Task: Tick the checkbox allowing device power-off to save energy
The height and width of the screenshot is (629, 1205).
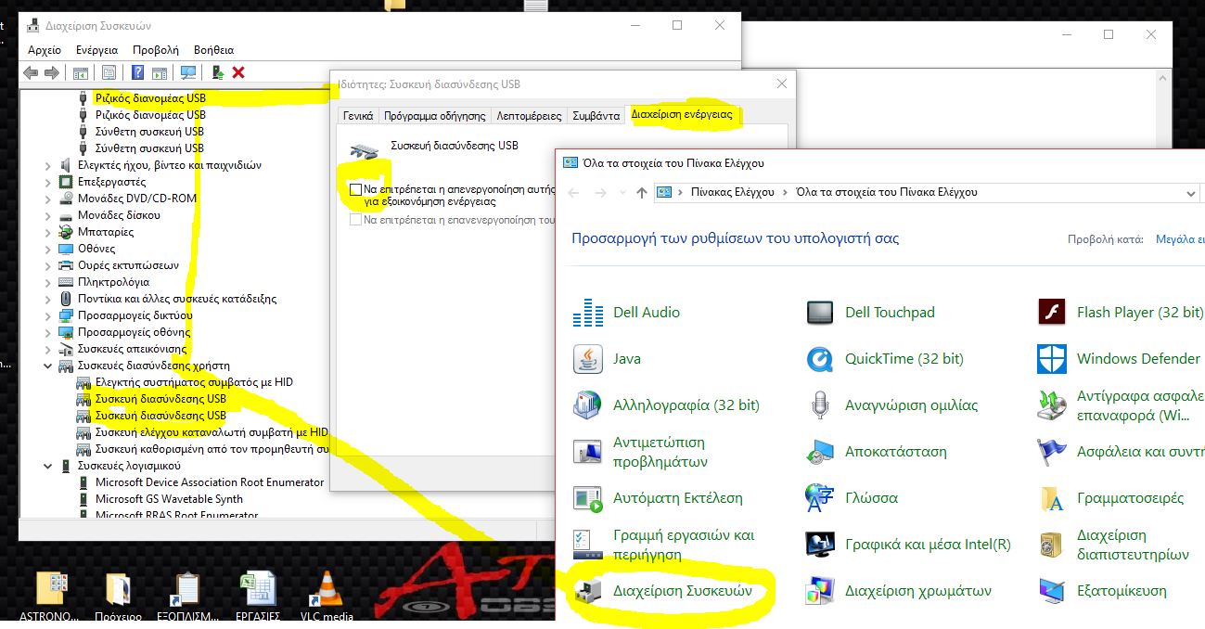Action: pyautogui.click(x=355, y=189)
